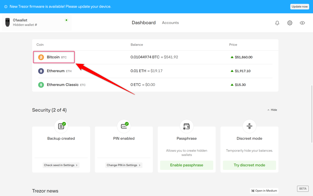313x196 pixels.
Task: Click the Discreet mode card icon
Action: (x=249, y=126)
